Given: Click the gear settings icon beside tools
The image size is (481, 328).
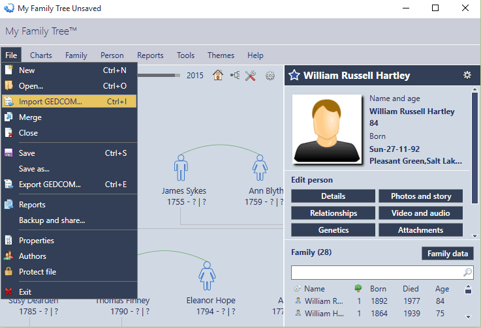Looking at the screenshot, I should click(270, 76).
